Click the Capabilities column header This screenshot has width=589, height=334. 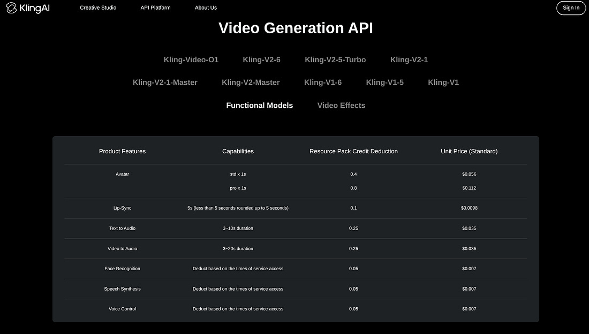pos(238,151)
